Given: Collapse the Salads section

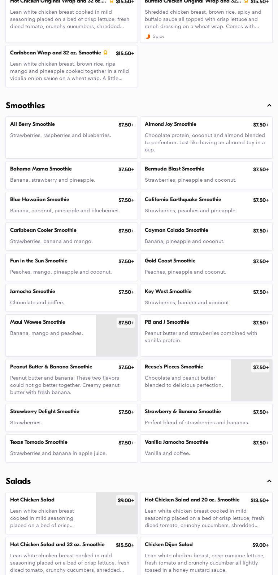Looking at the screenshot, I should coord(269,481).
